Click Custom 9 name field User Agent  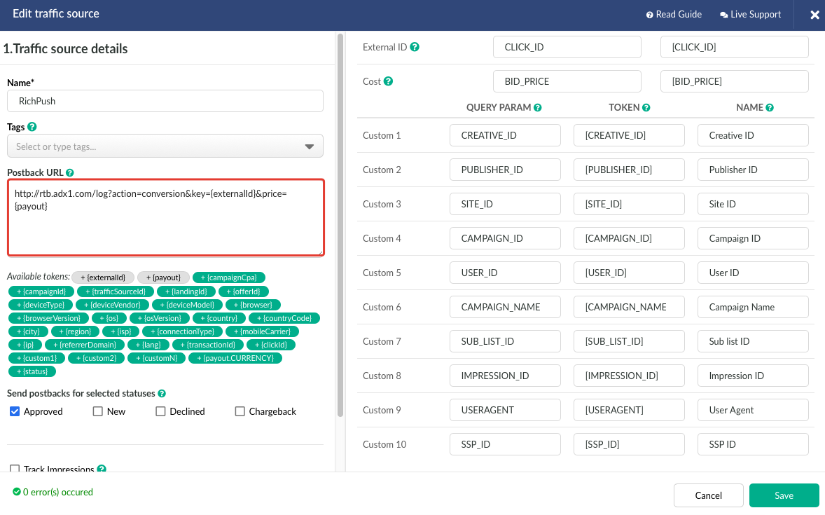coord(753,410)
